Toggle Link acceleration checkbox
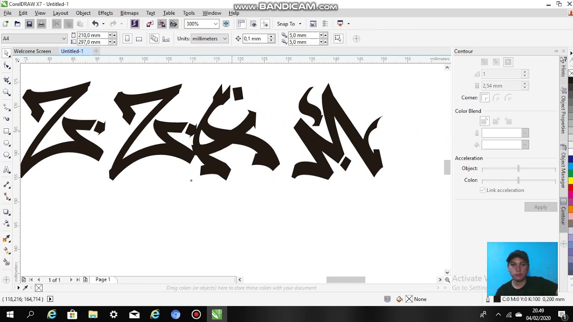573x322 pixels. tap(483, 190)
